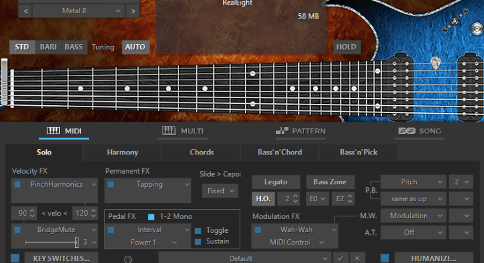This screenshot has height=263, width=484.
Task: Toggle the PinchHarmonics velocity FX checkbox
Action: [18, 185]
